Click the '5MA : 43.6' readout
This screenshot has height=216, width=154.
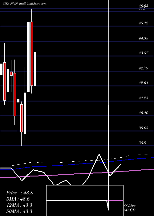18,199
